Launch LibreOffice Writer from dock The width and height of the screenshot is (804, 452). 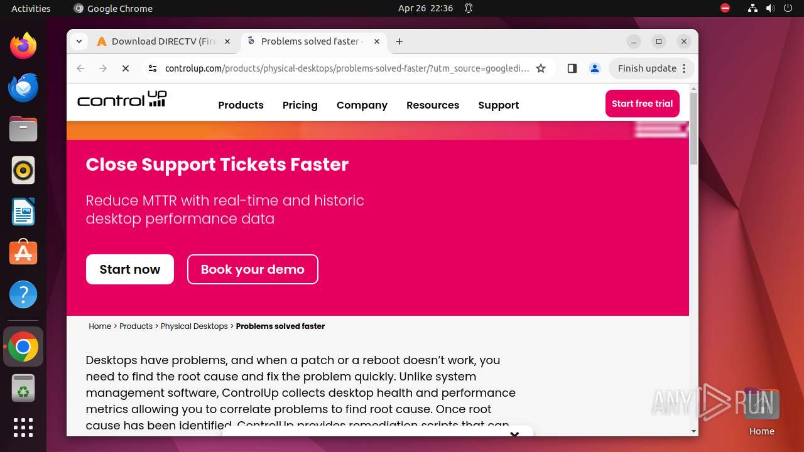23,212
